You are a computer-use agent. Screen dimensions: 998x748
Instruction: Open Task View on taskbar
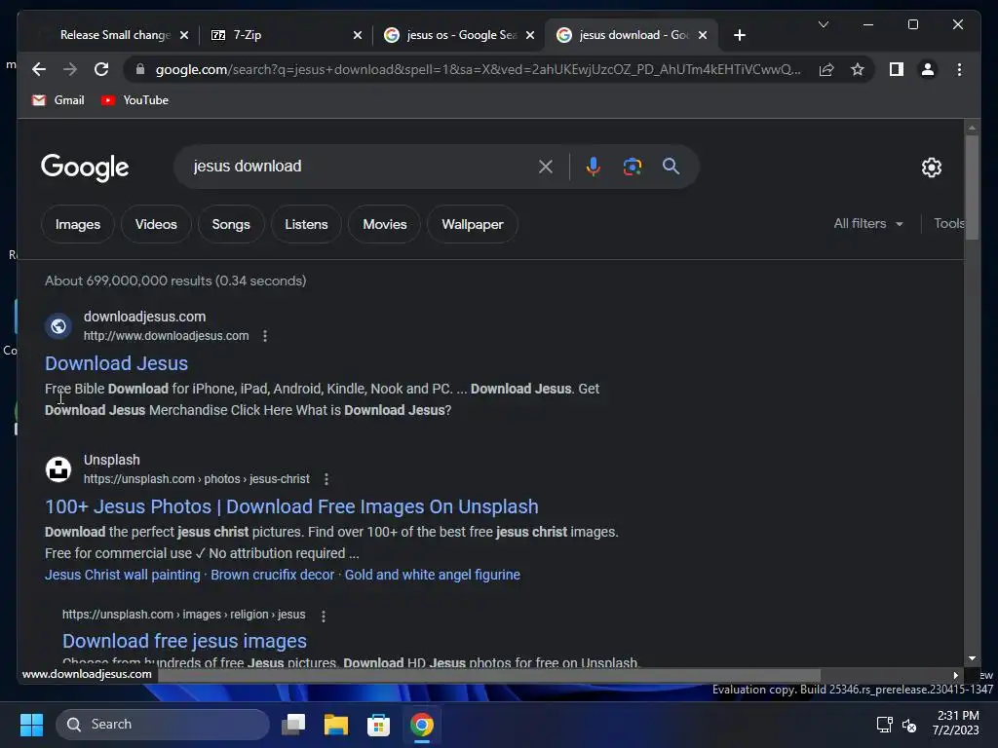tap(293, 725)
